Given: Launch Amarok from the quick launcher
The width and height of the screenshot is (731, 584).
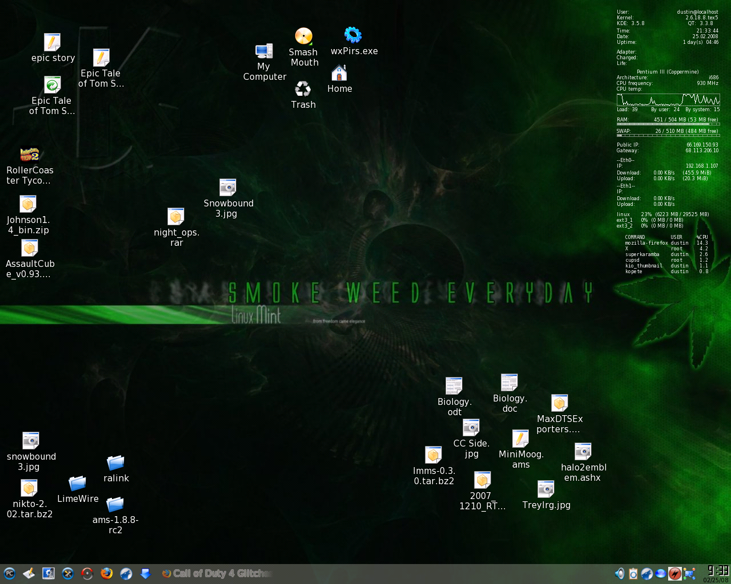Looking at the screenshot, I should pos(126,574).
